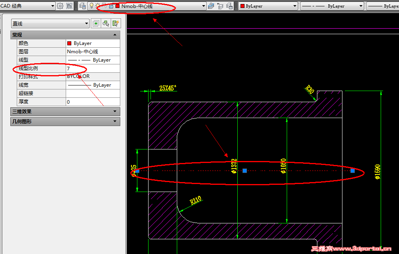399x254 pixels.
Task: Open the ByLayer linetype control dropdown
Action: pyautogui.click(x=332, y=6)
